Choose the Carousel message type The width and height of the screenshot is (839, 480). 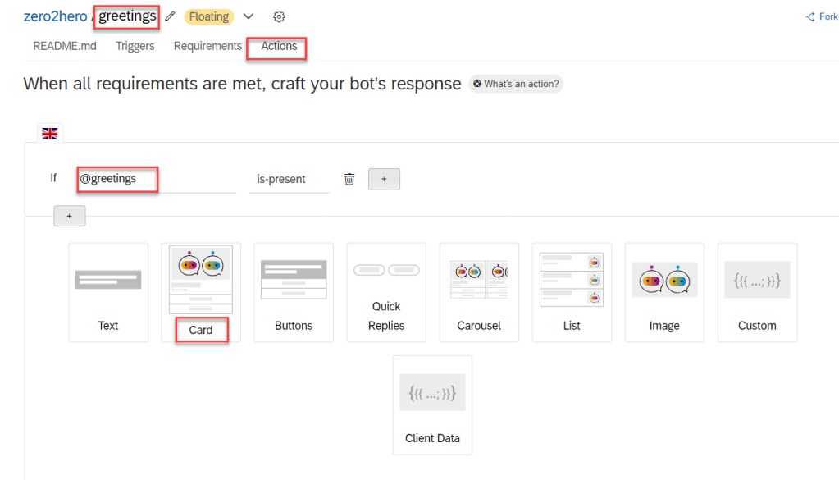[479, 291]
